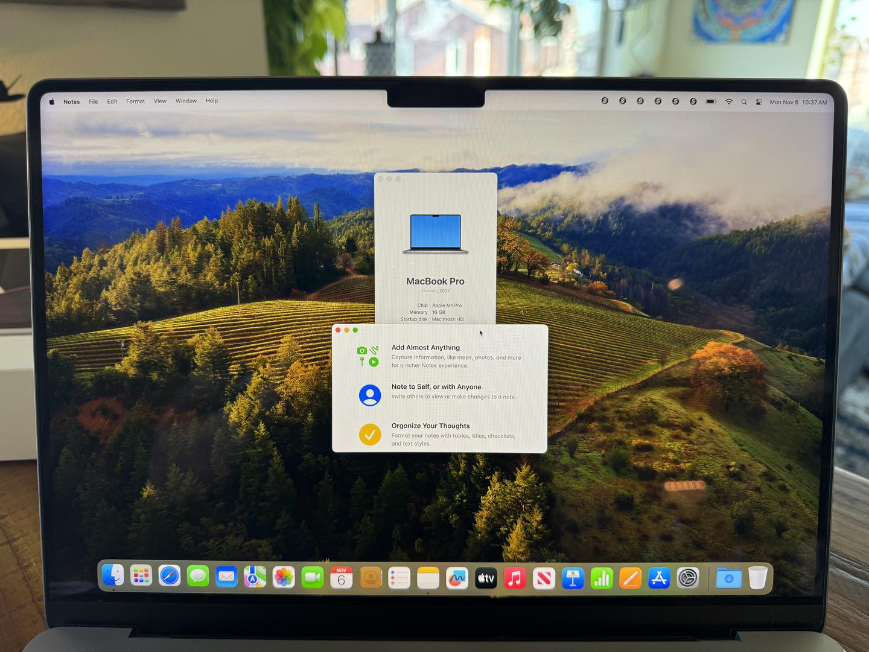Viewport: 869px width, 652px height.
Task: Click the Notes icon in Dock
Action: point(428,578)
